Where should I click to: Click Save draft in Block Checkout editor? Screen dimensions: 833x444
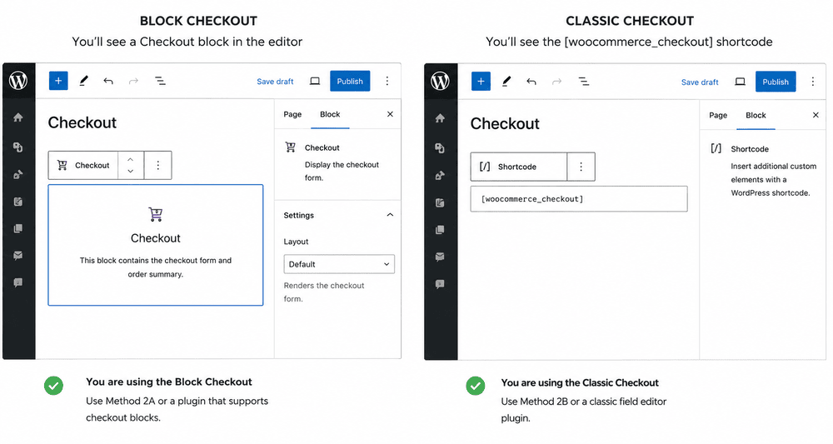275,82
